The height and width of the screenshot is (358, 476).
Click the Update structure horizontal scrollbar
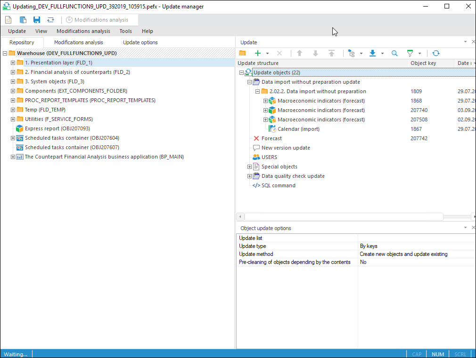pyautogui.click(x=344, y=216)
